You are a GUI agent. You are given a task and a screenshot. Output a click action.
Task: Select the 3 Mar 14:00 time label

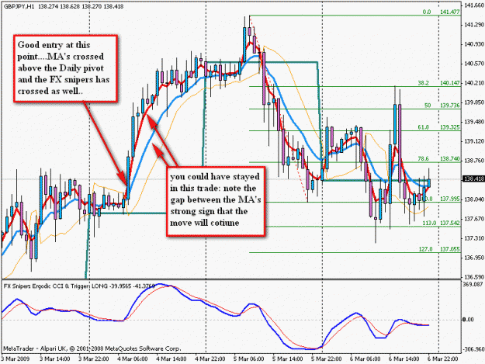55,359
